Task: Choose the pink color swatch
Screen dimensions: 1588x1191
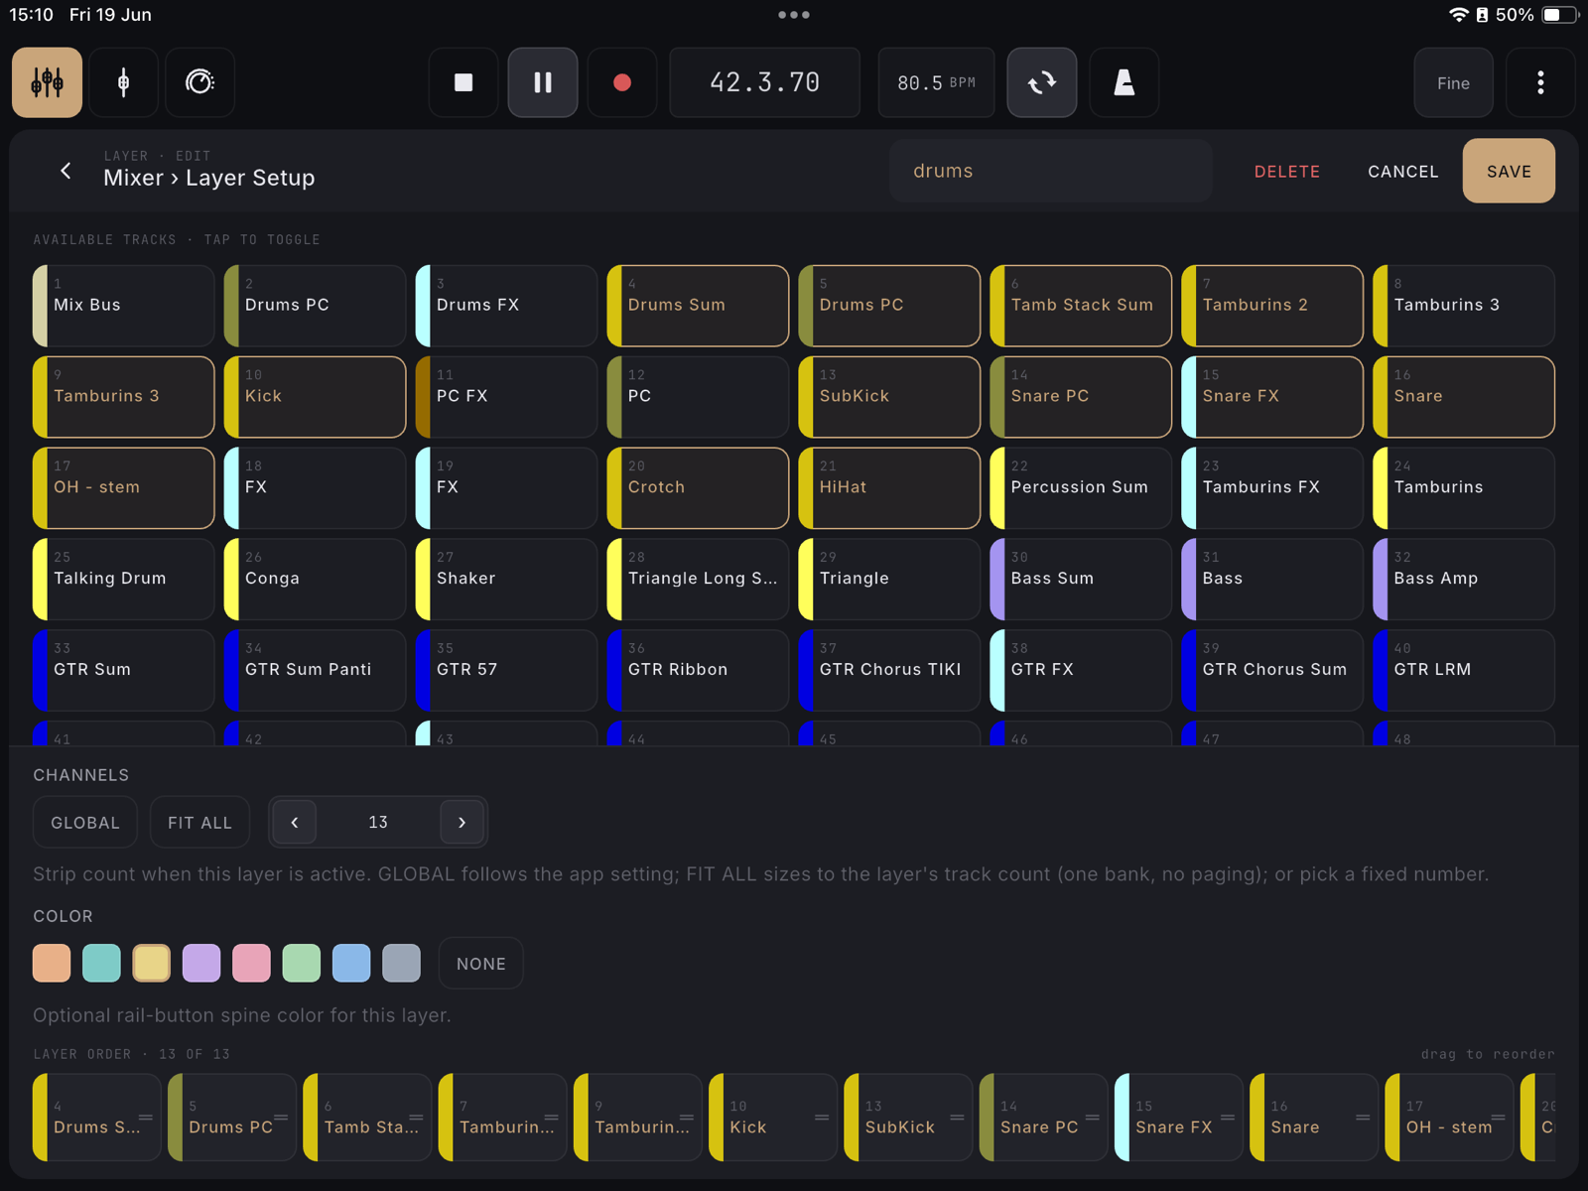Action: click(251, 963)
